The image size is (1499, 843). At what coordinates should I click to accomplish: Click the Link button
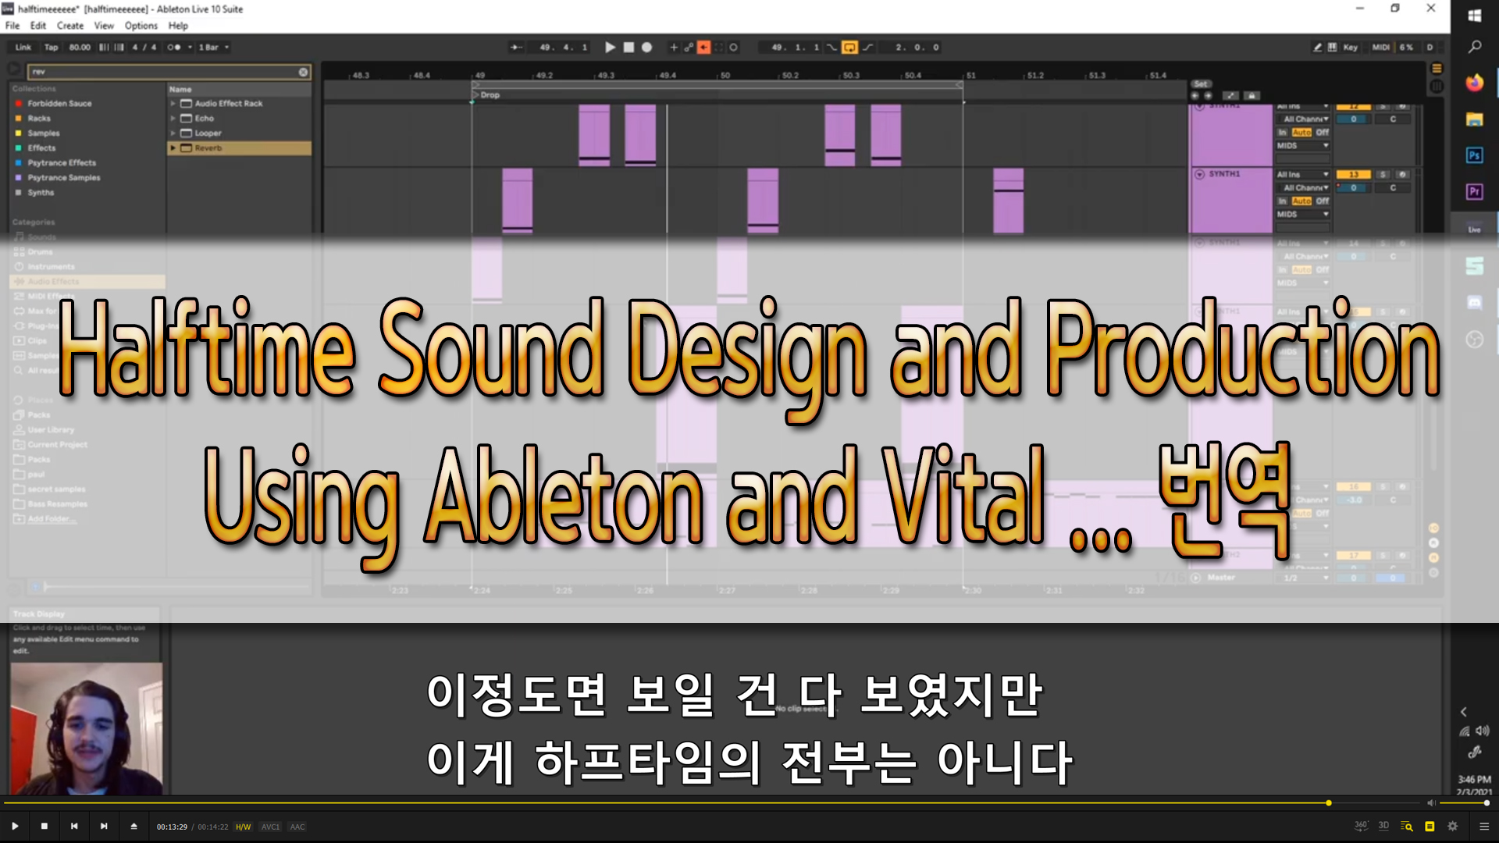click(x=23, y=48)
